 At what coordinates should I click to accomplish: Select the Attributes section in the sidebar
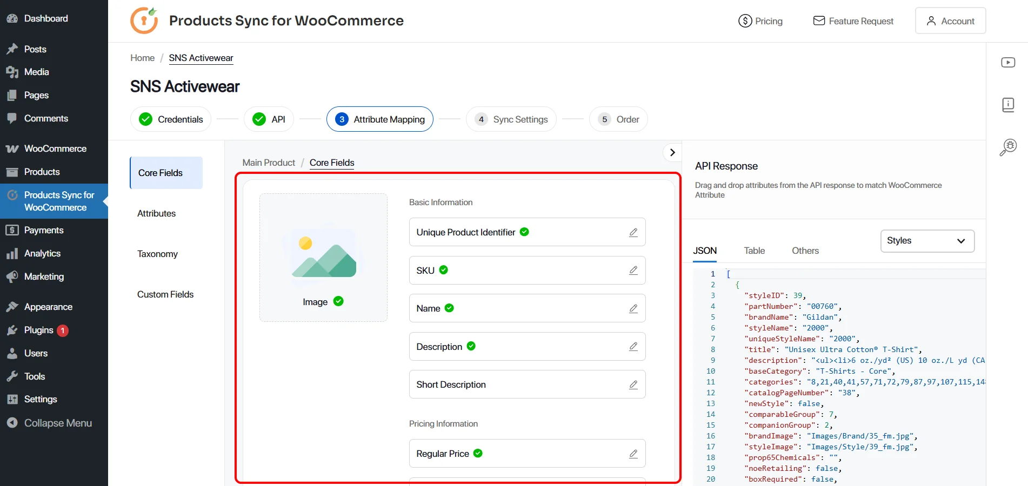pos(156,213)
